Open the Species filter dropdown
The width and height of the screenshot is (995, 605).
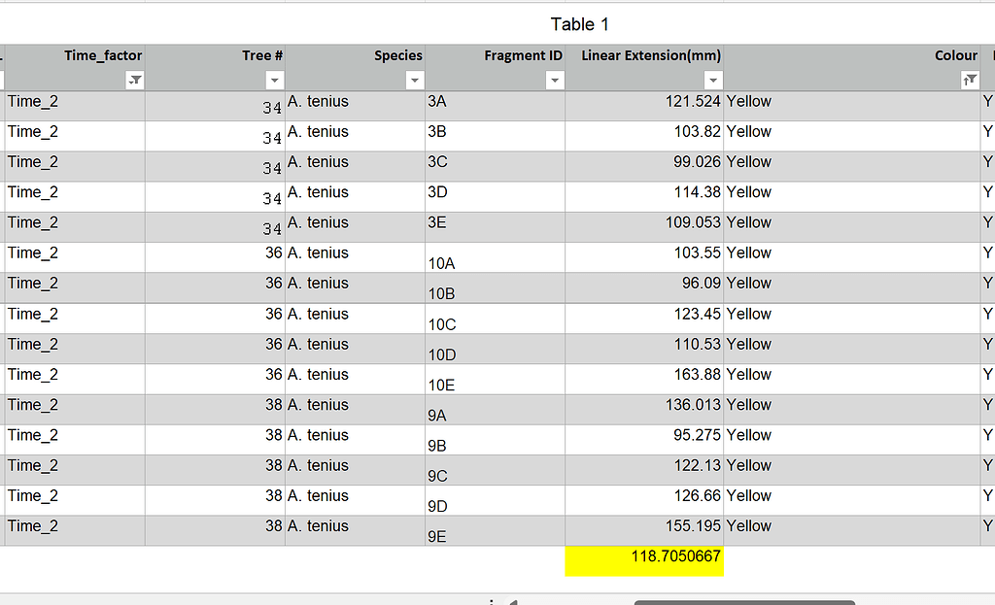(415, 80)
